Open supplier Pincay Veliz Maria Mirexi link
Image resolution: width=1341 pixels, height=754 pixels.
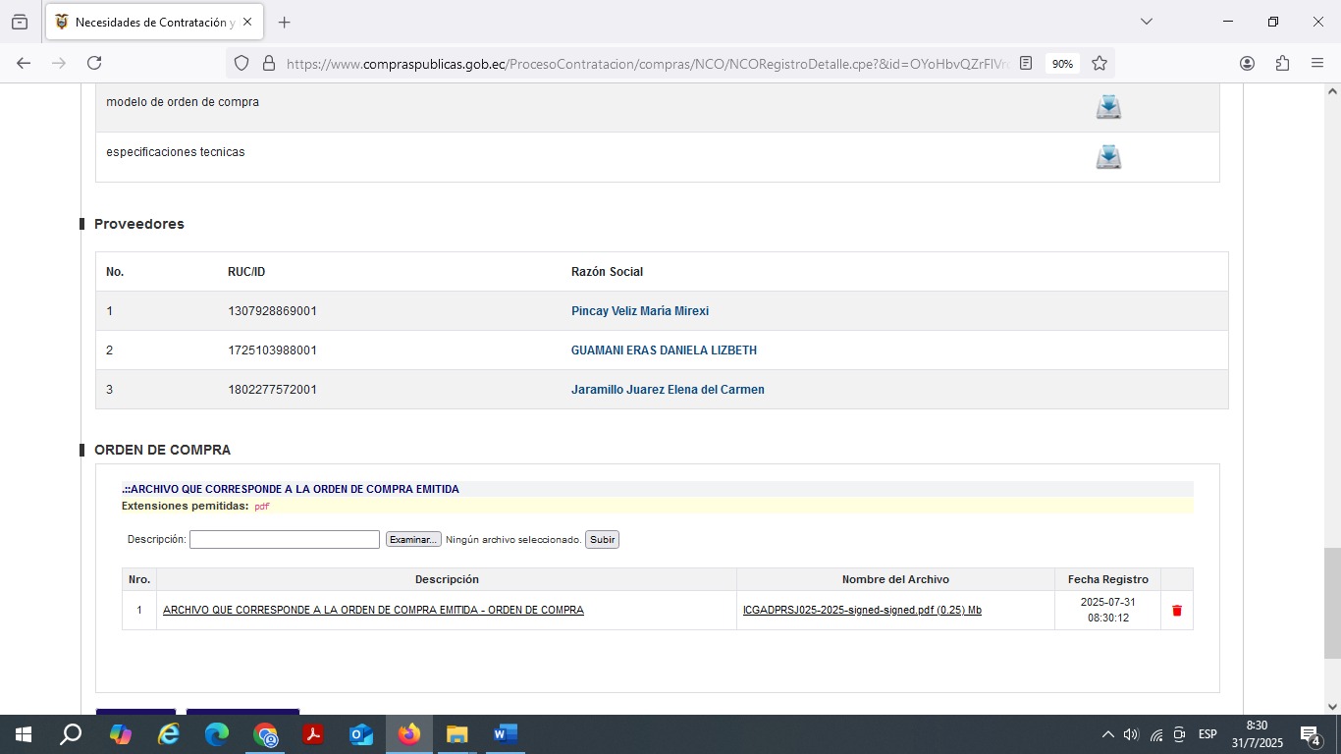[x=639, y=311]
